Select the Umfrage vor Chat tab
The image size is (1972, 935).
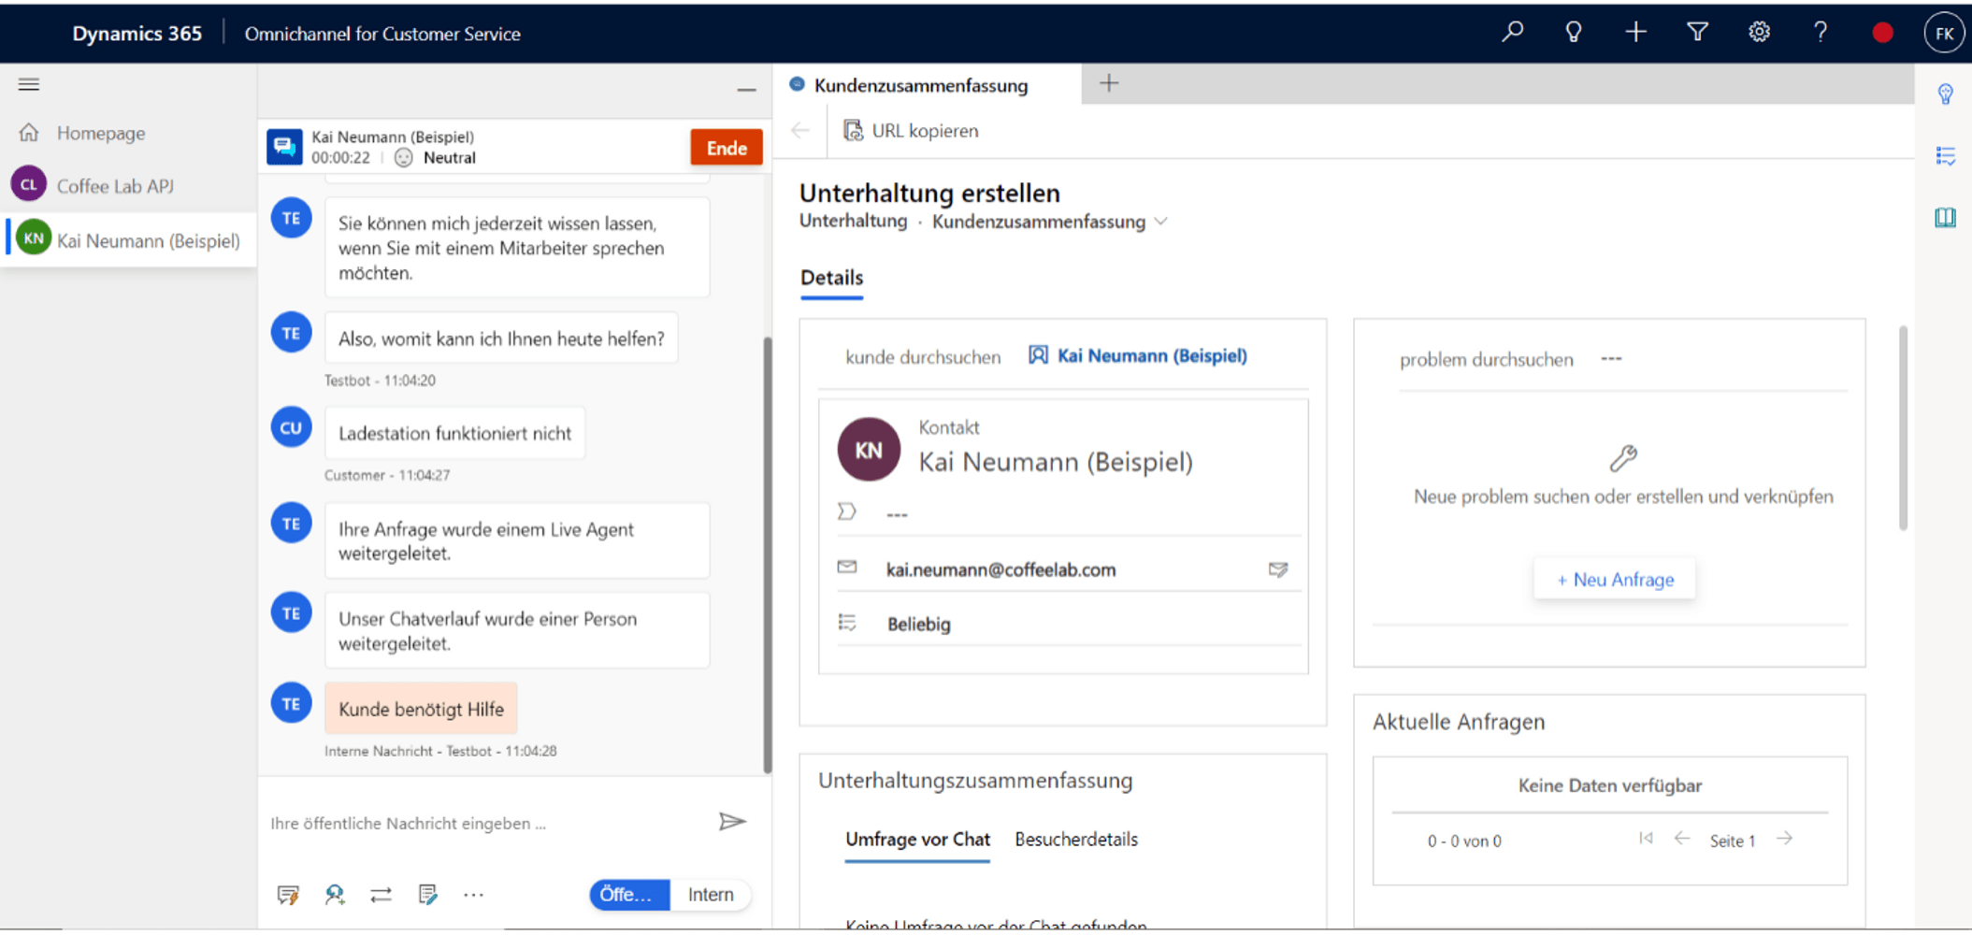(917, 840)
